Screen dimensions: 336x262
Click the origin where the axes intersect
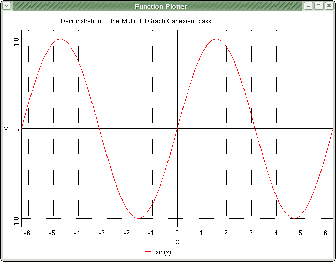pos(177,128)
